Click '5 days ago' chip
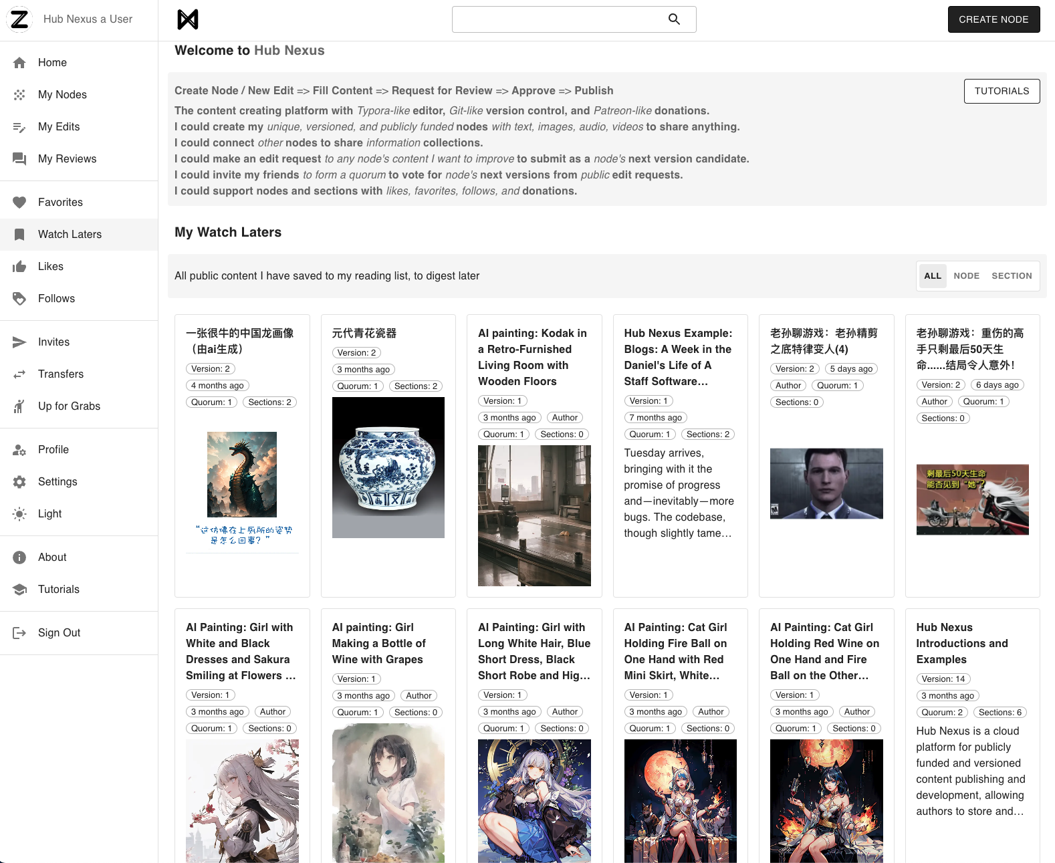The image size is (1055, 863). tap(851, 369)
